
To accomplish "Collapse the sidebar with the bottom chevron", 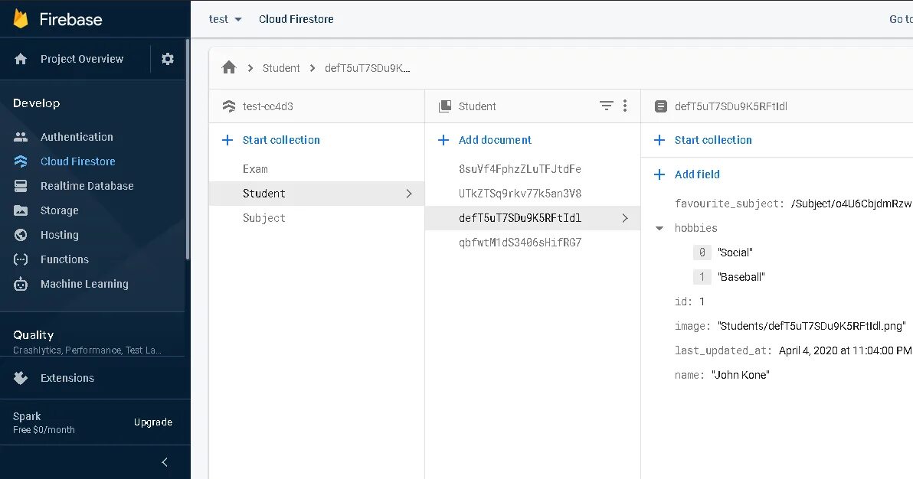I will (165, 462).
